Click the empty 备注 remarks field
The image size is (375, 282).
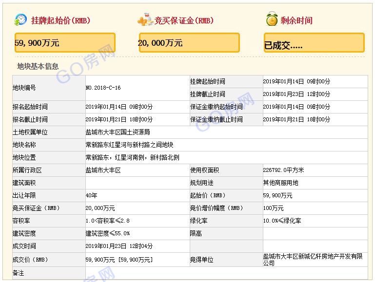pyautogui.click(x=226, y=273)
